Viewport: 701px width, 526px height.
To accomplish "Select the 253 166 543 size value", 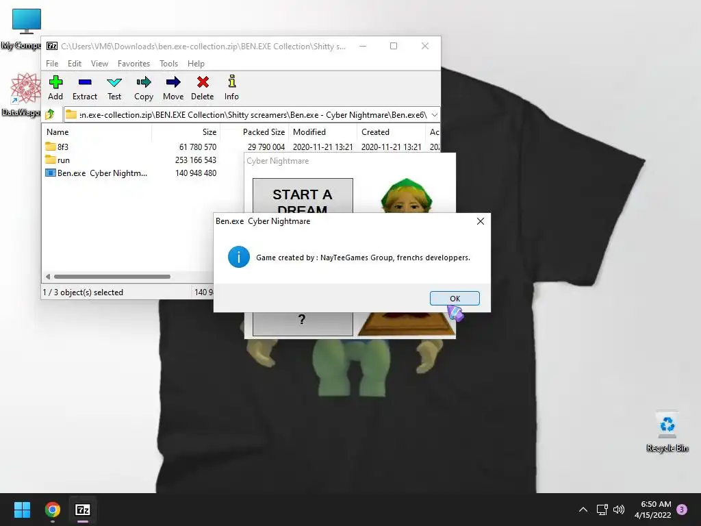I will [x=195, y=160].
